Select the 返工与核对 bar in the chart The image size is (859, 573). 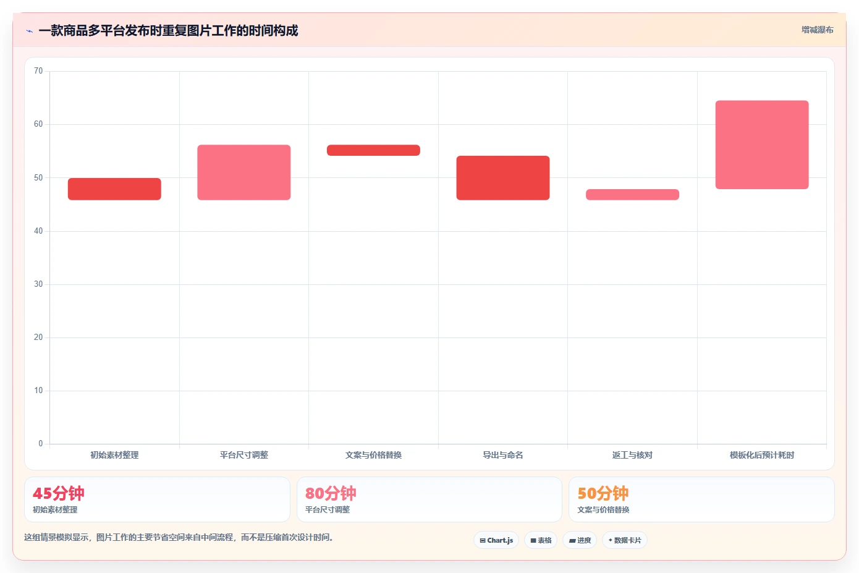pos(632,195)
